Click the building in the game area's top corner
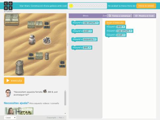Viewport: 160px width, 120px height. (x=12, y=19)
